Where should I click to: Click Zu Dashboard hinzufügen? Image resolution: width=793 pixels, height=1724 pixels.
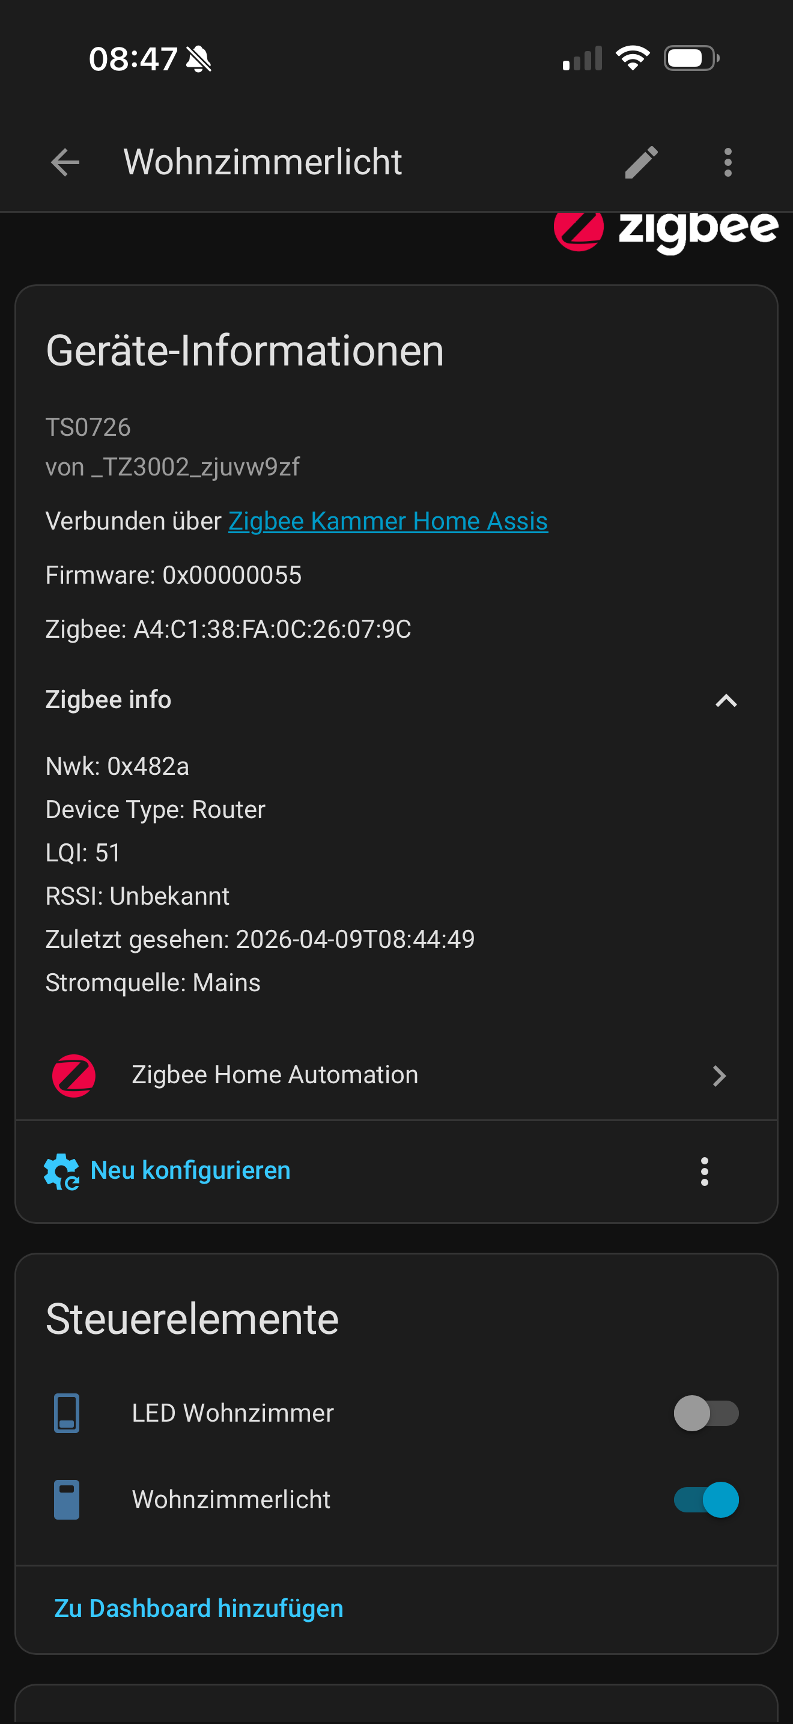[x=199, y=1608]
